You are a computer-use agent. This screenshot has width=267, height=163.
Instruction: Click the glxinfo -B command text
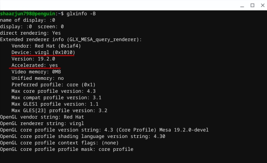[81, 14]
